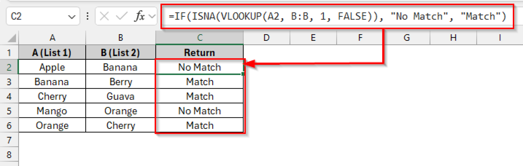This screenshot has height=166, width=523.
Task: Click the Mango cell in List 1
Action: [x=52, y=111]
